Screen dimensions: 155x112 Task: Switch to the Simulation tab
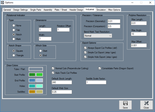point(101,10)
